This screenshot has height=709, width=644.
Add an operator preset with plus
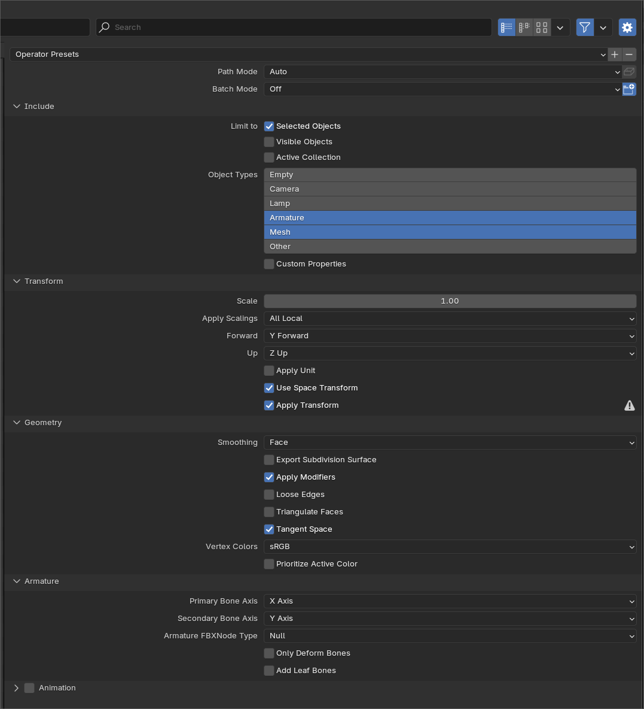pos(615,54)
